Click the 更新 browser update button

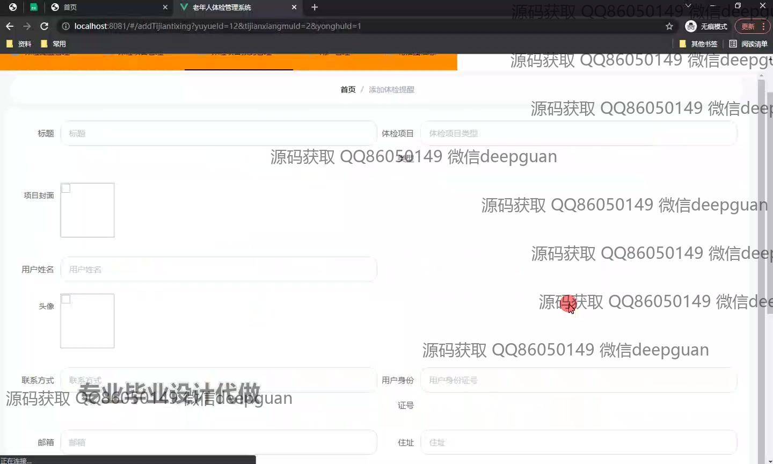click(748, 26)
